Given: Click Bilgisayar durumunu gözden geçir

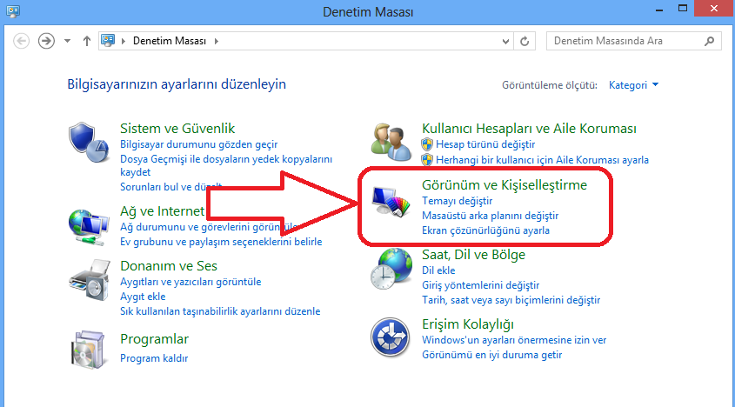Looking at the screenshot, I should (198, 144).
